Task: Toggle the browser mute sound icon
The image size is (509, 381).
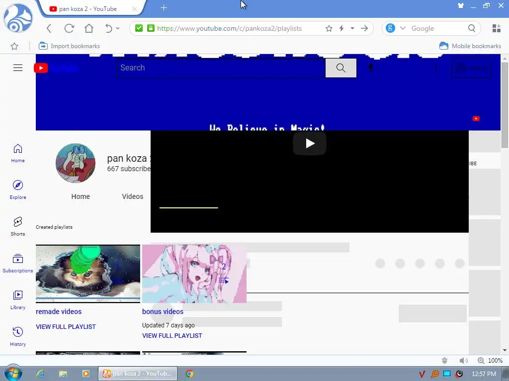Action: pyautogui.click(x=463, y=361)
